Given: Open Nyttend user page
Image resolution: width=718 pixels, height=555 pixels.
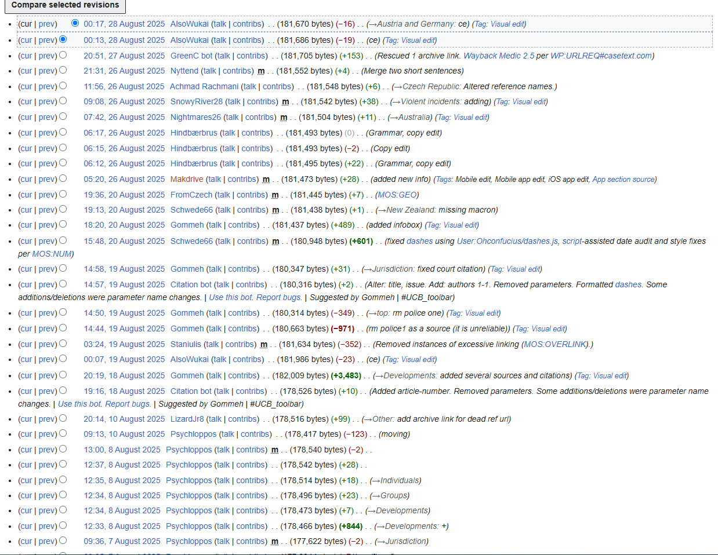Looking at the screenshot, I should click(184, 71).
